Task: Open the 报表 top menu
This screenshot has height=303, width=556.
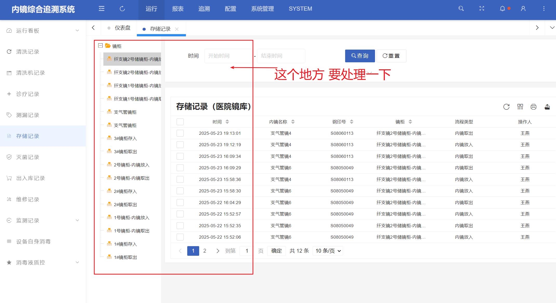Action: [178, 9]
